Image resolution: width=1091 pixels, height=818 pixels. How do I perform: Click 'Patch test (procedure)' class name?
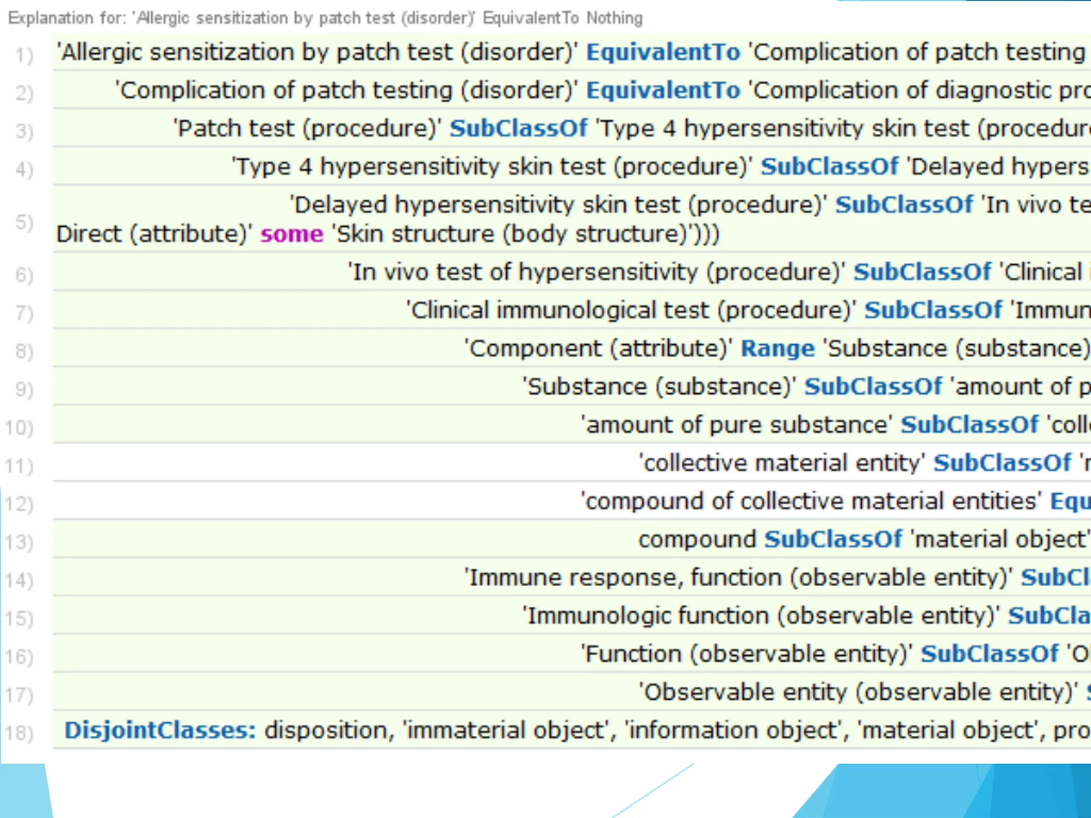pyautogui.click(x=307, y=128)
